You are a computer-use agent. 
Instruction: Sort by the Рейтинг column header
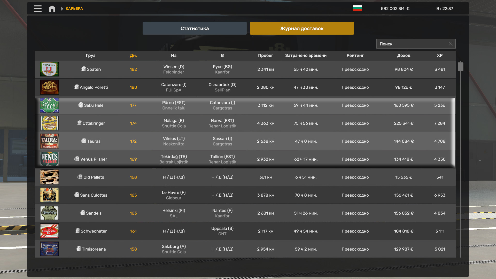355,55
